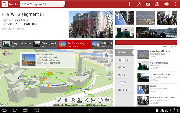
Task: Tap the red compass arrow on the map
Action: tap(4, 54)
